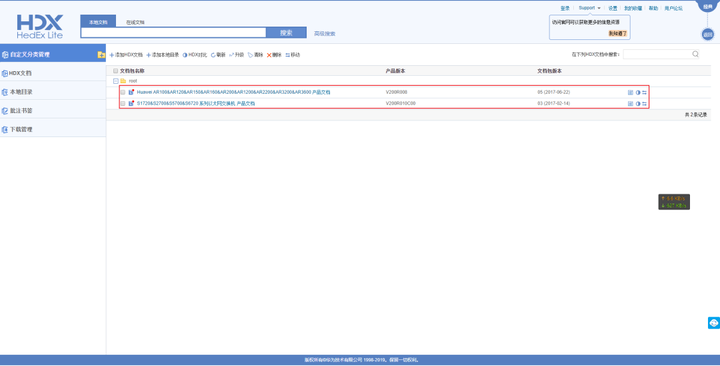Image resolution: width=720 pixels, height=366 pixels.
Task: Click 添加本地目录 in the toolbar
Action: (163, 55)
